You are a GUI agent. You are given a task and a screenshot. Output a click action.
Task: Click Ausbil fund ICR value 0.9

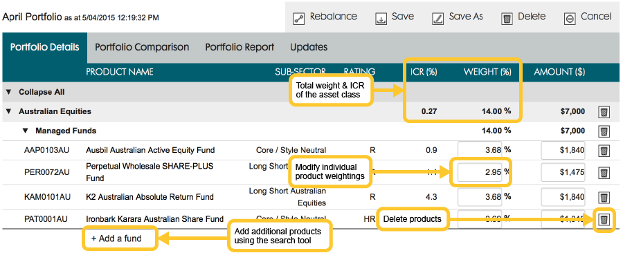431,150
